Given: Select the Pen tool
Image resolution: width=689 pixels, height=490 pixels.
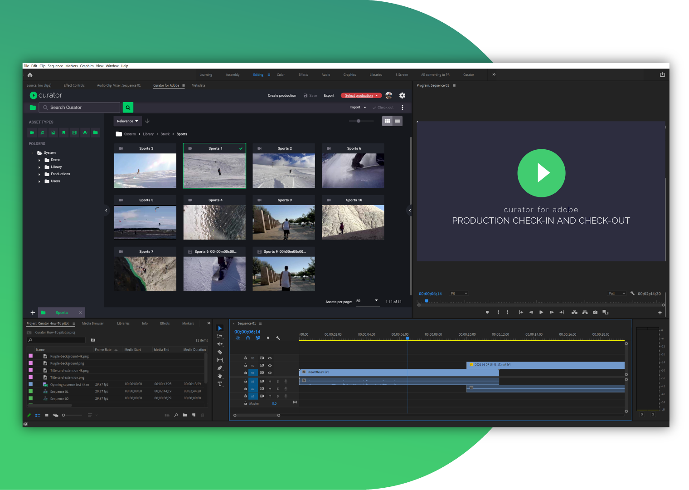Looking at the screenshot, I should click(220, 368).
